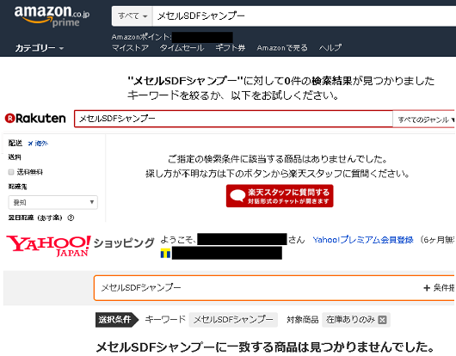
Task: Click the 楽天スタッフに質問する button
Action: 280,196
